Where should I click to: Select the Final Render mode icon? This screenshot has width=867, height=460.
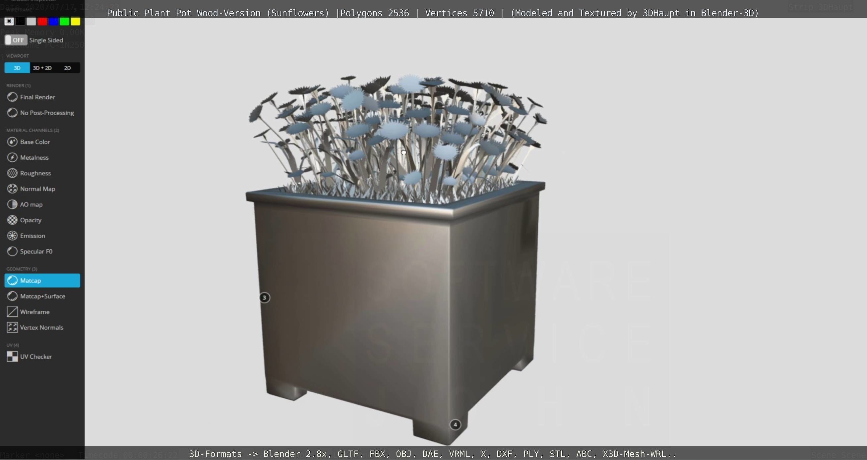pos(13,97)
